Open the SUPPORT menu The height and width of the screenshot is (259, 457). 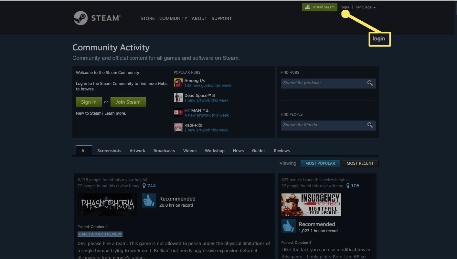click(222, 18)
